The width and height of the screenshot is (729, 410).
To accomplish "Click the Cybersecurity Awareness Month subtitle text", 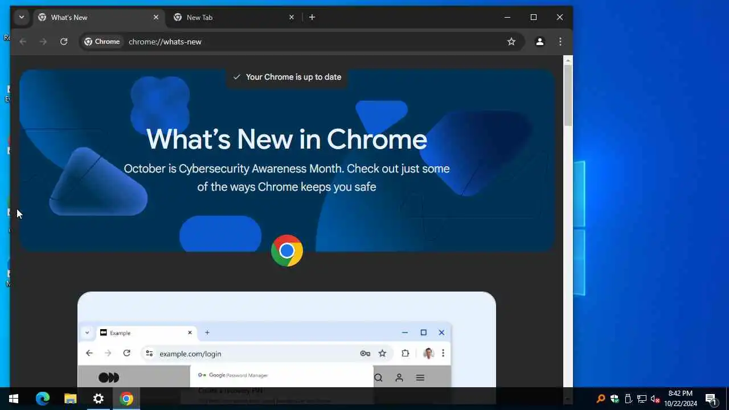I will [x=286, y=178].
